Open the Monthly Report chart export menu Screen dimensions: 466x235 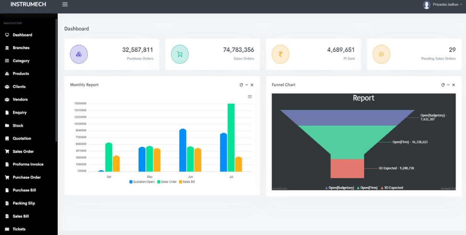pos(250,97)
